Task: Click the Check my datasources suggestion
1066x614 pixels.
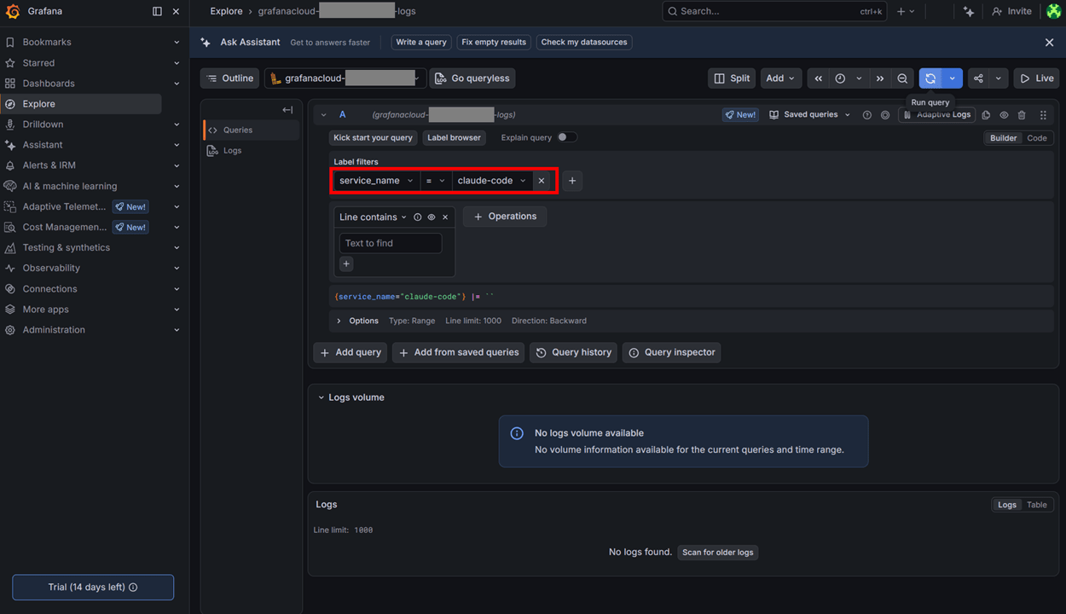Action: pos(584,42)
